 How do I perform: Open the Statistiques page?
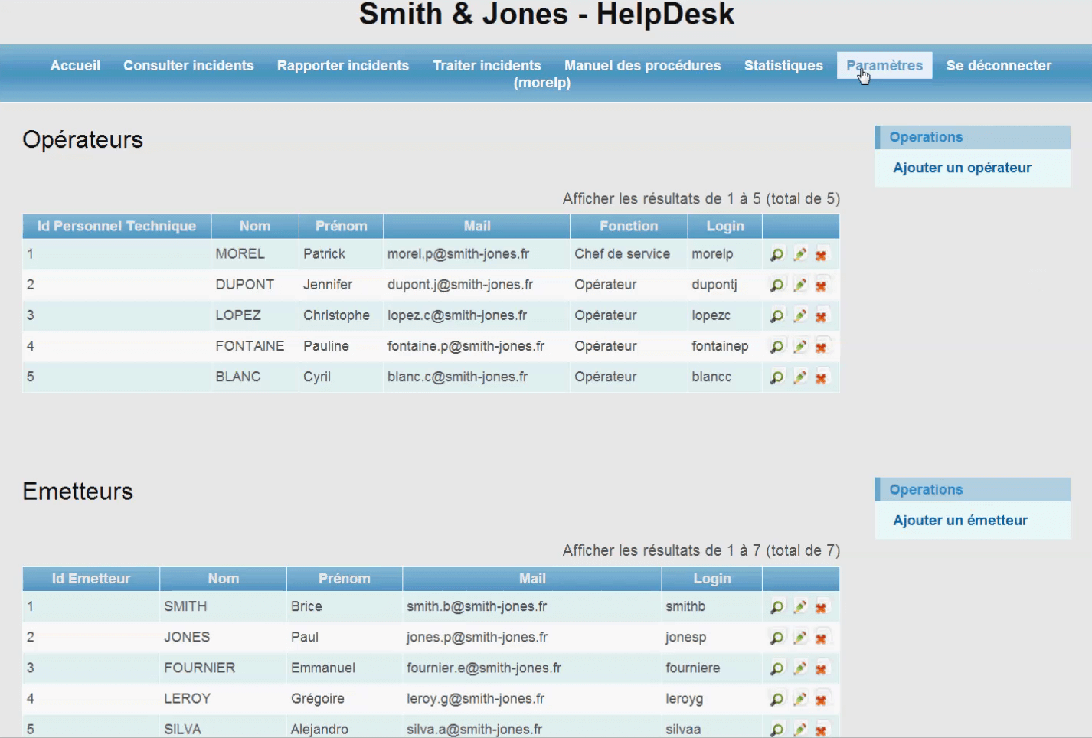783,66
